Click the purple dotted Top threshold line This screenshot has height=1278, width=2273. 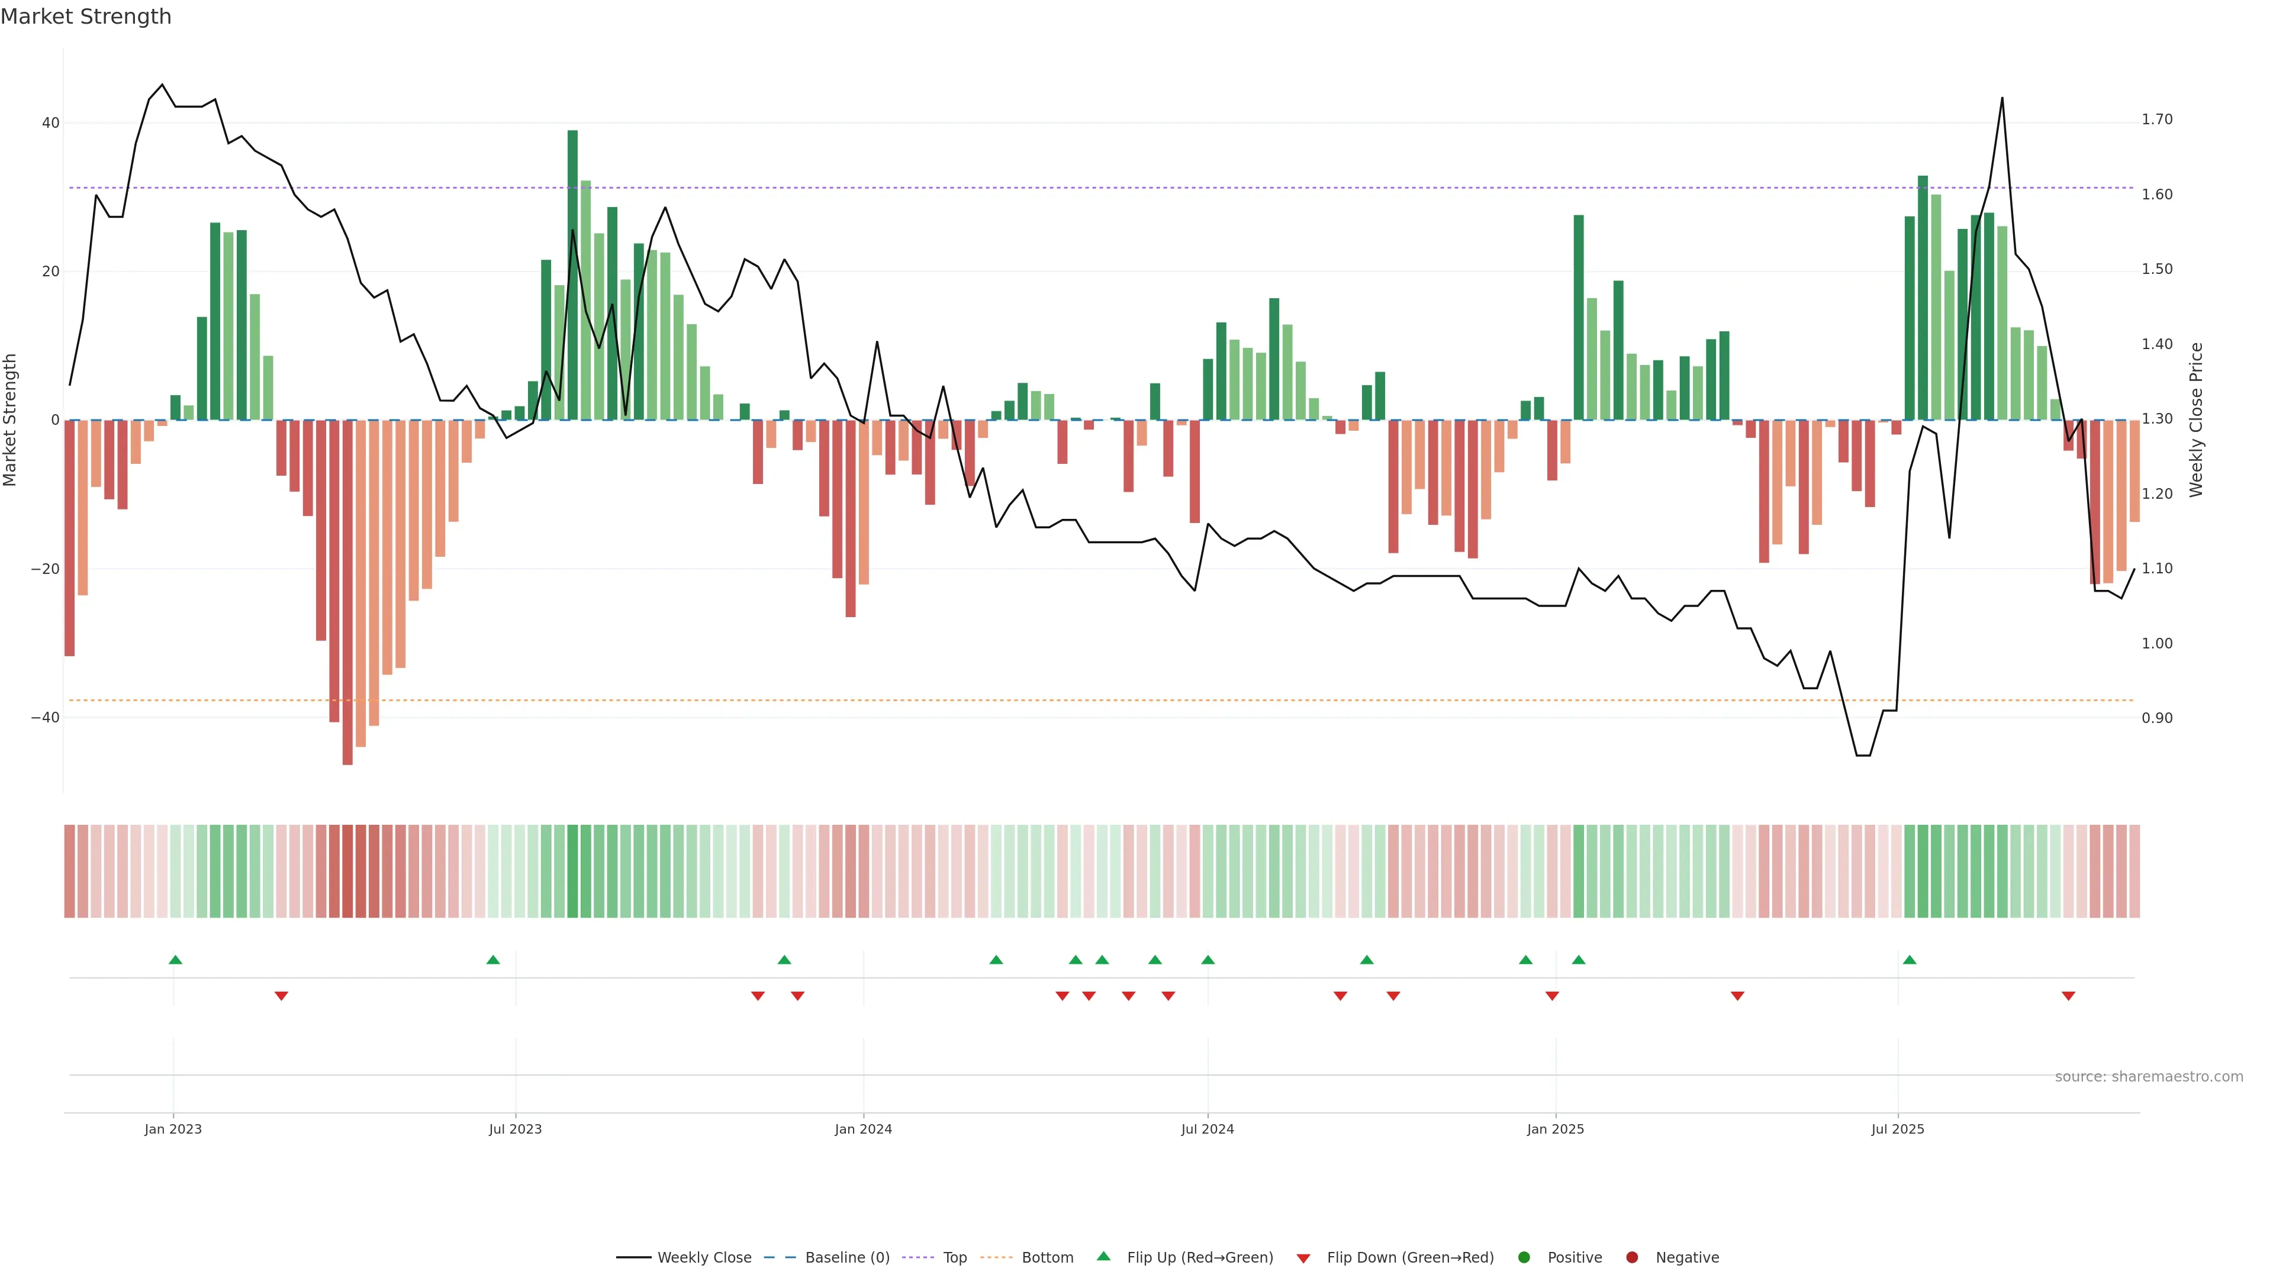coord(883,188)
